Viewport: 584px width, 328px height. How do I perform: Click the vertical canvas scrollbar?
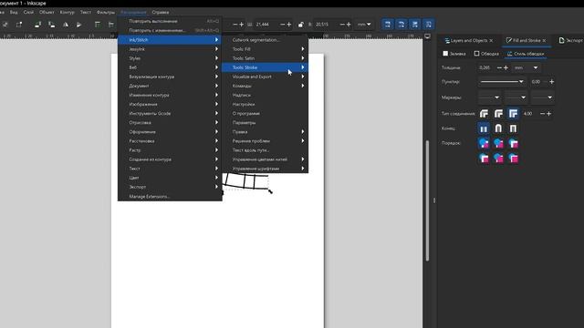(x=427, y=200)
